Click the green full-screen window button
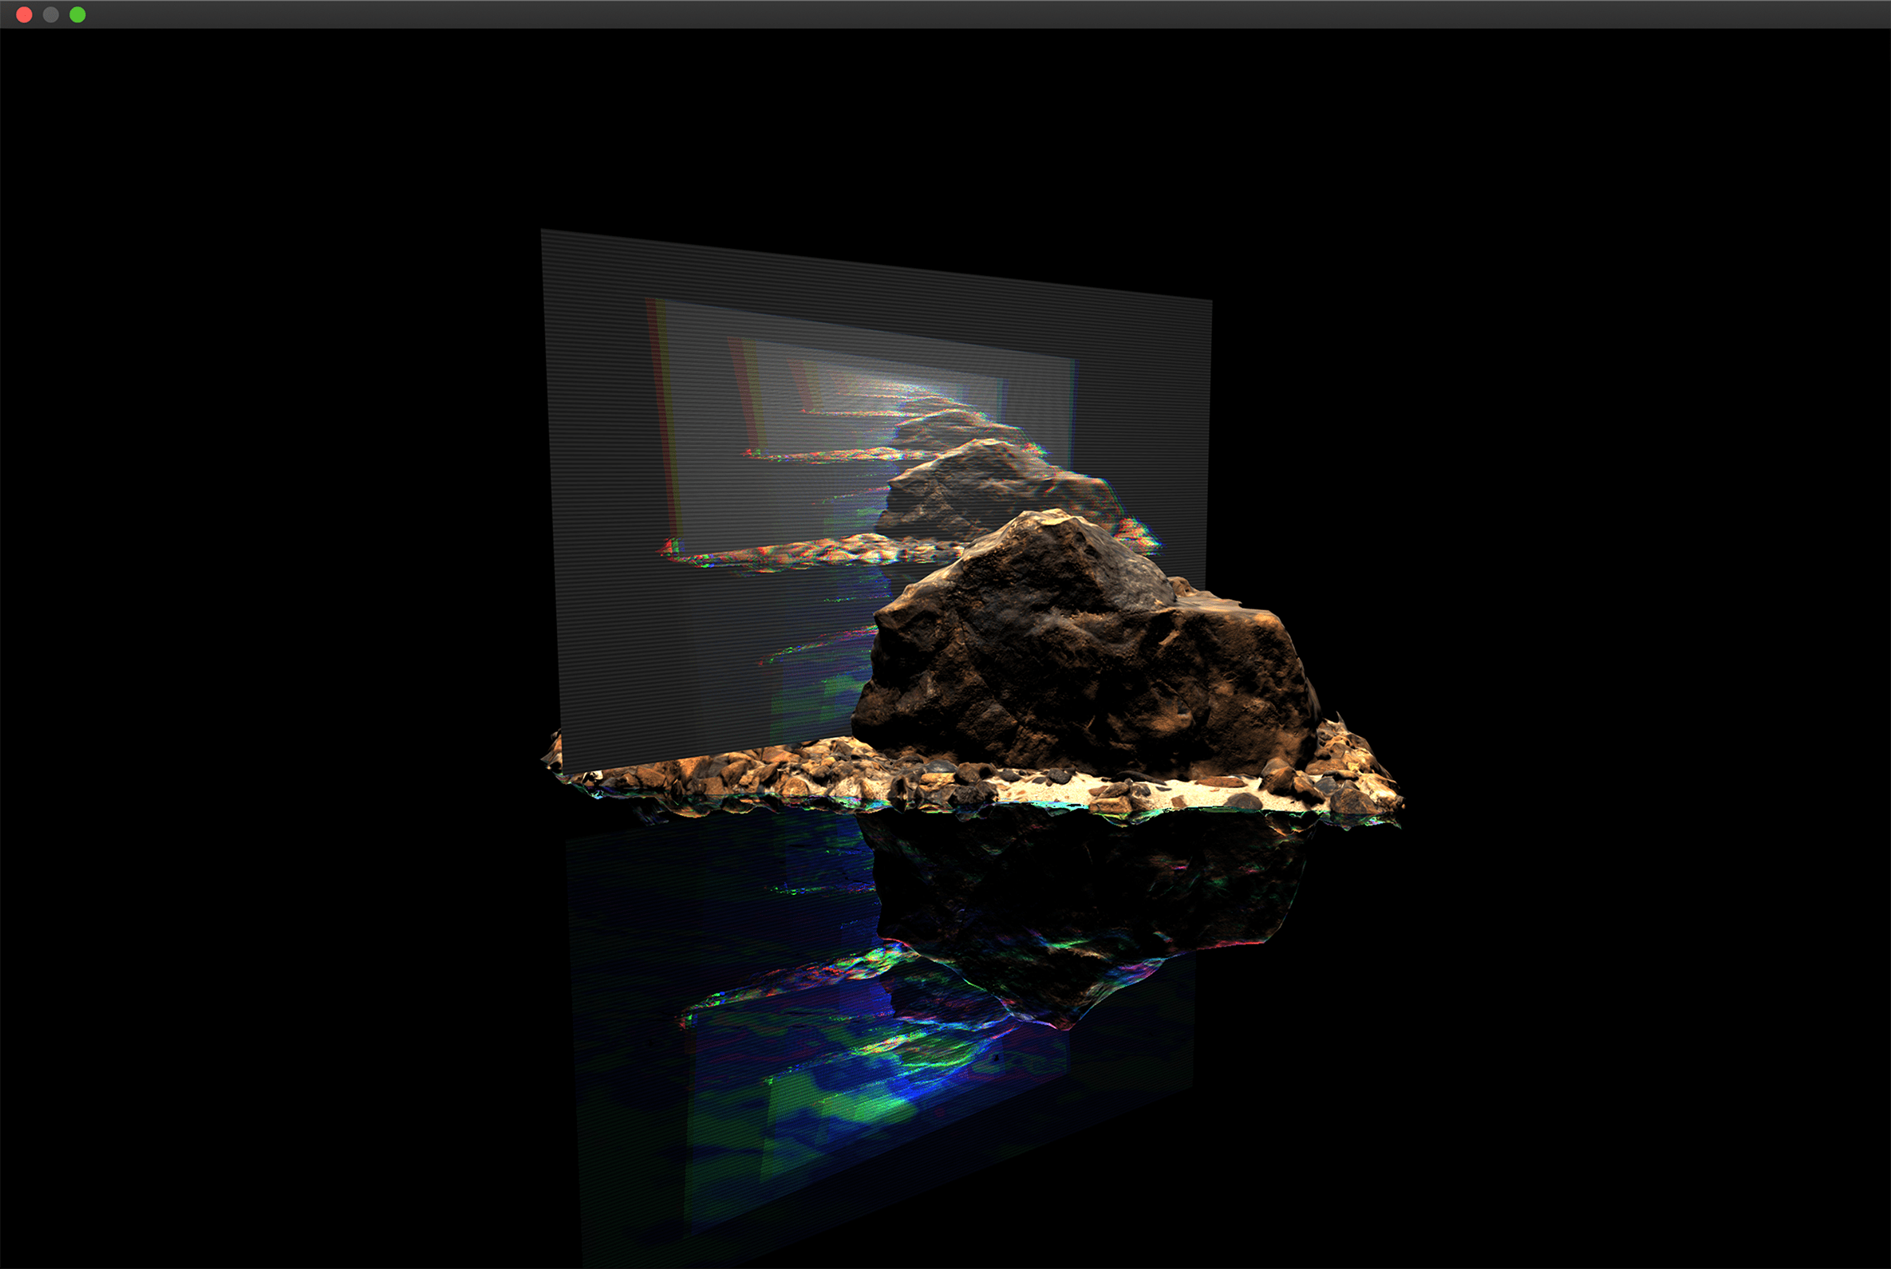Viewport: 1891px width, 1269px height. (77, 14)
